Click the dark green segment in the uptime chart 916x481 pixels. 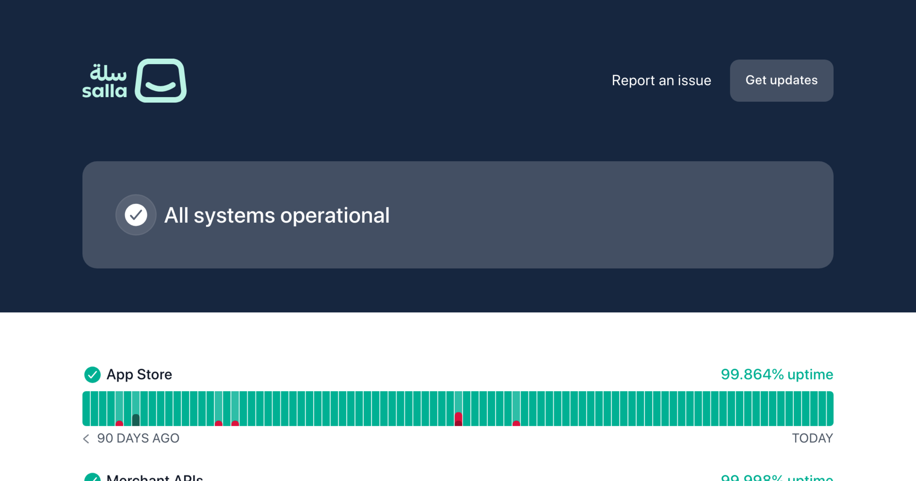[x=136, y=420]
